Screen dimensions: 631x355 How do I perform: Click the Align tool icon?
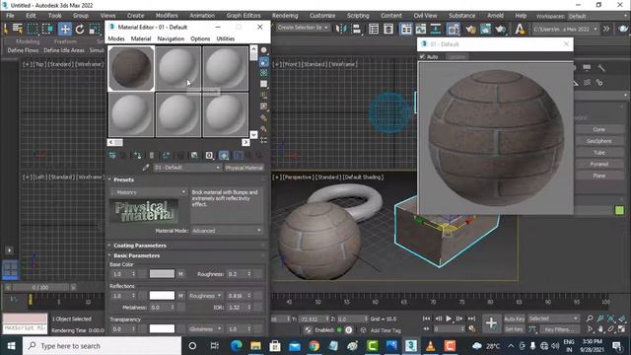357,29
